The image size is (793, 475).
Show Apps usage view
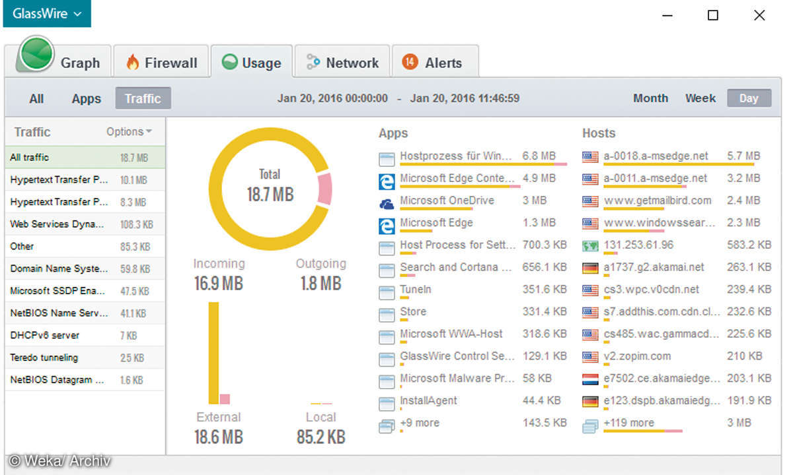[87, 98]
